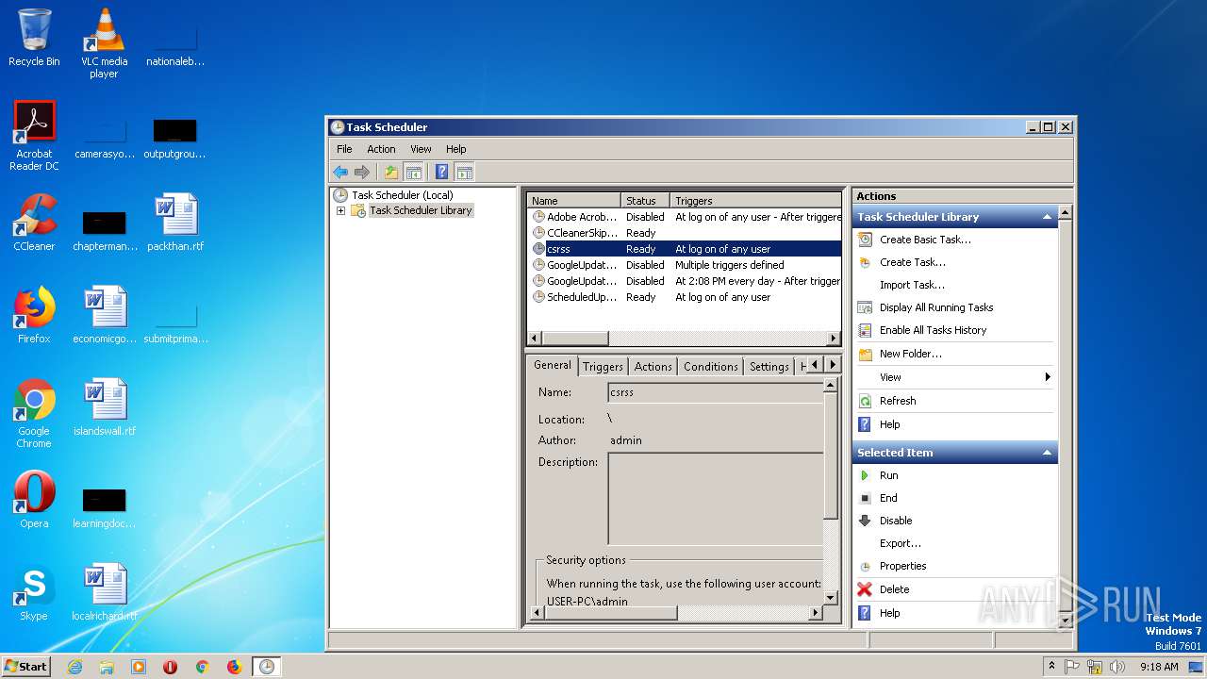Screen dimensions: 1207x679
Task: Click the blue Help toolbar icon
Action: (x=441, y=172)
